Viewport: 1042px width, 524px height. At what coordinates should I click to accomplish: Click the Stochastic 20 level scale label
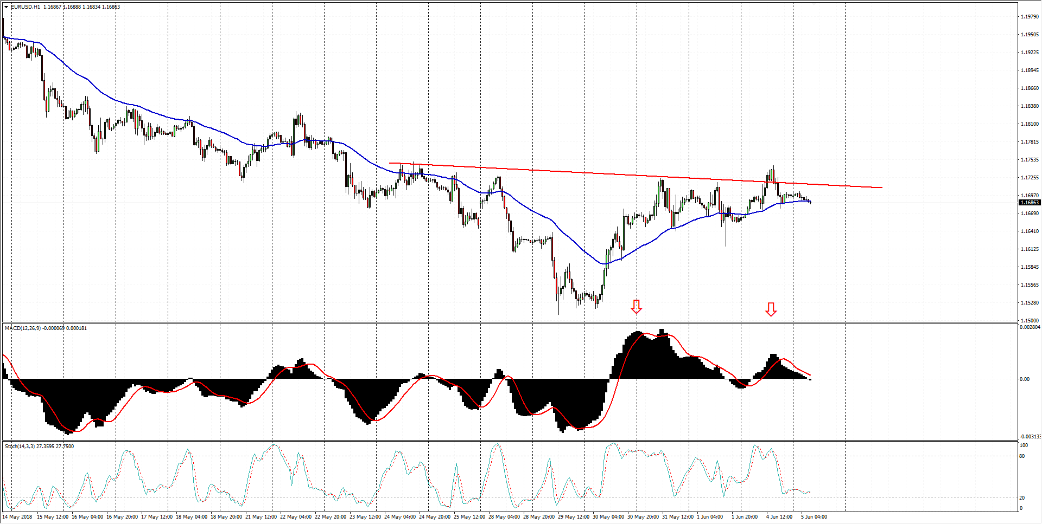click(1022, 498)
